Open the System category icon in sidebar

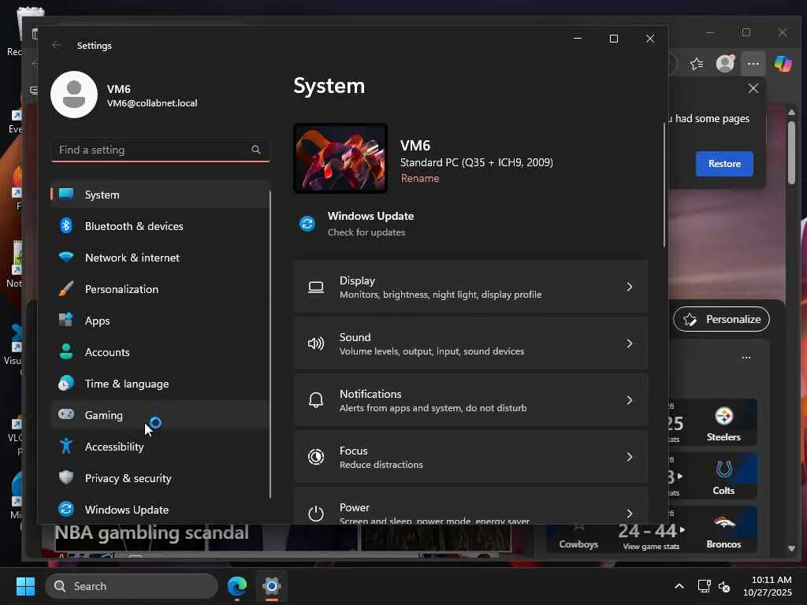(66, 195)
